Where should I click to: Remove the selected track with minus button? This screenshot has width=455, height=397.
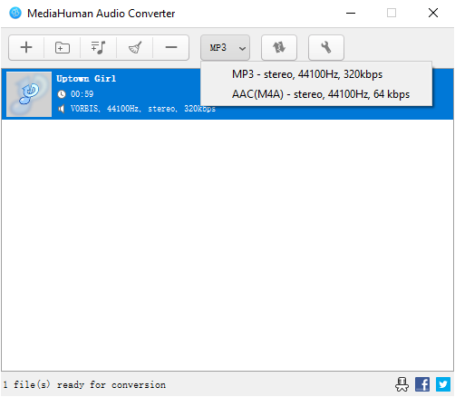click(171, 47)
